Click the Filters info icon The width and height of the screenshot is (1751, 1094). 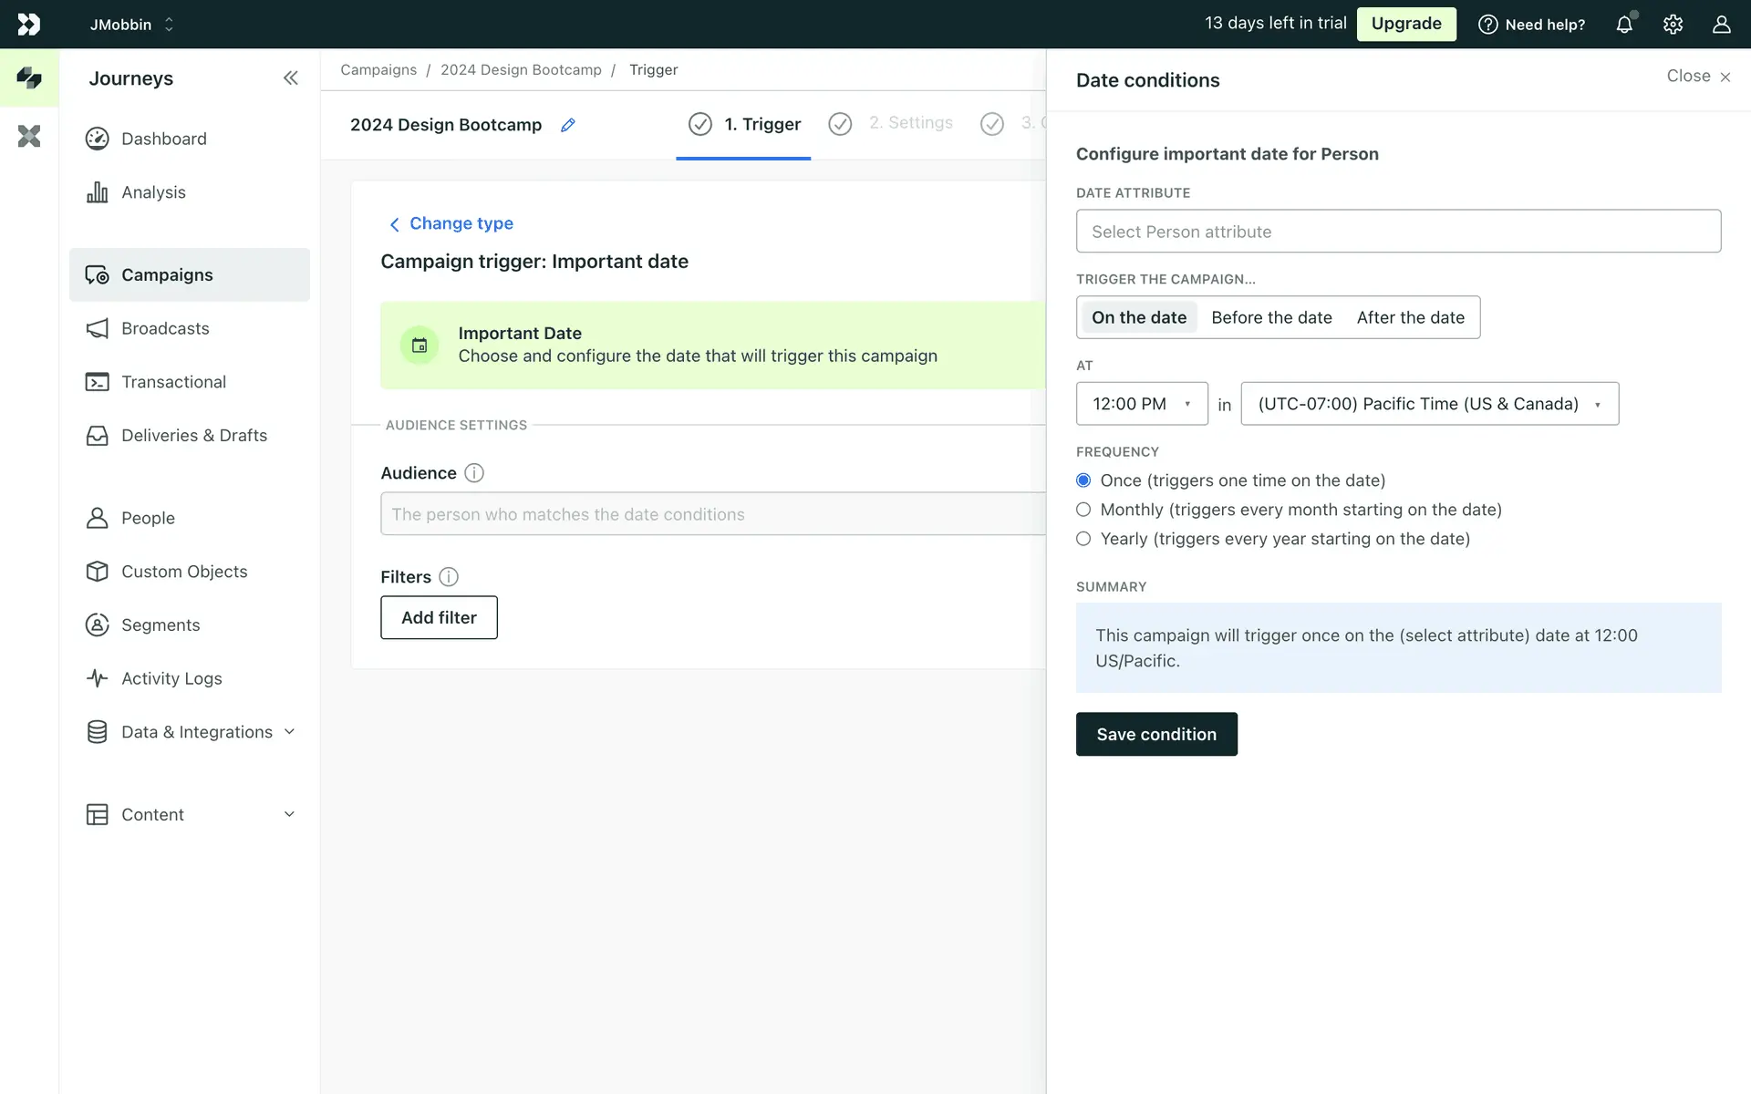449,577
